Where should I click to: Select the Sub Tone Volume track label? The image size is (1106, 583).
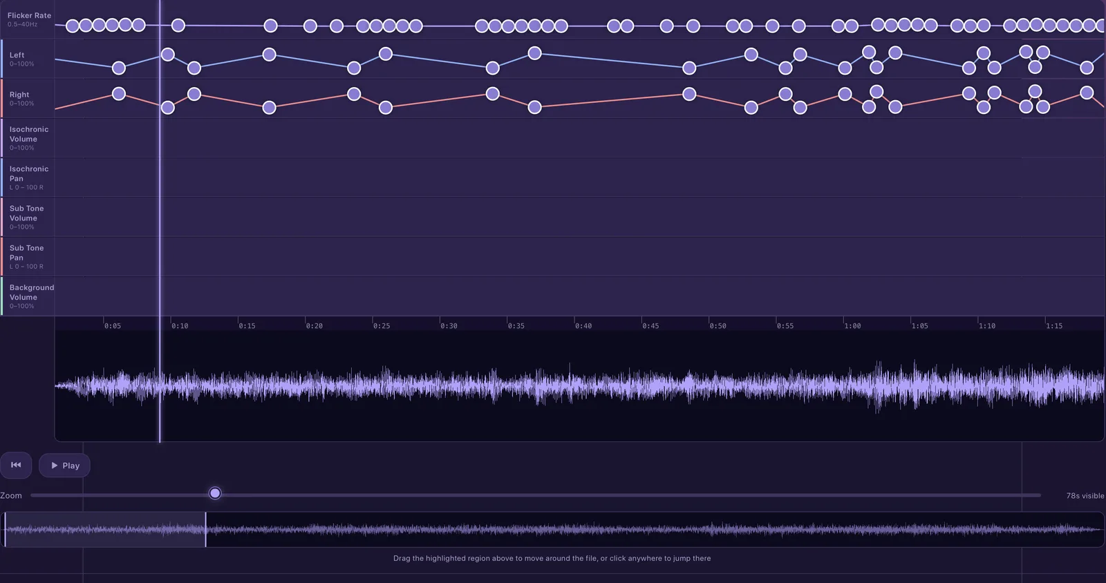(x=27, y=213)
